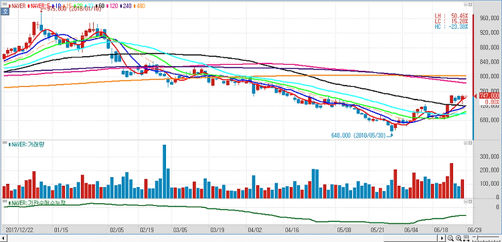Screen dimensions: 502x242
Task: Close the institutional net-buy panel
Action: click(x=471, y=202)
